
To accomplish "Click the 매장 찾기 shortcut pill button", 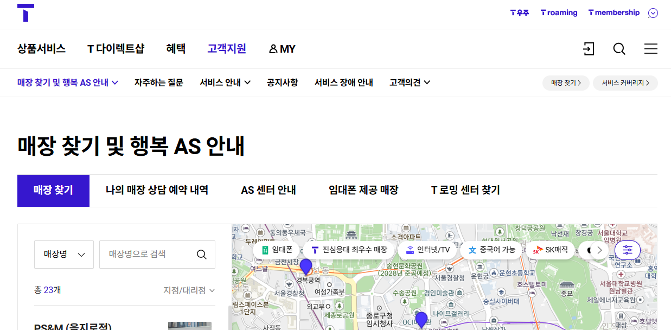I will (x=566, y=83).
